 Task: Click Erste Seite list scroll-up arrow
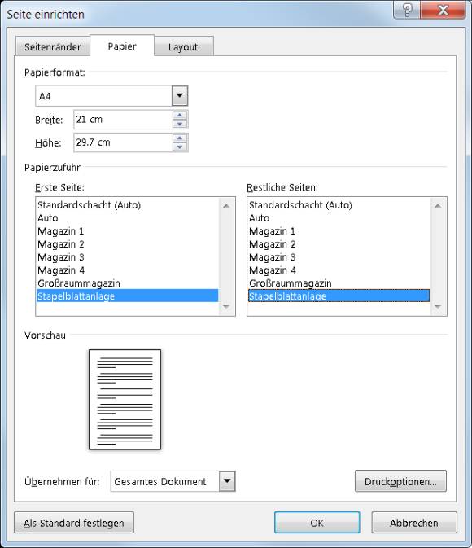226,205
